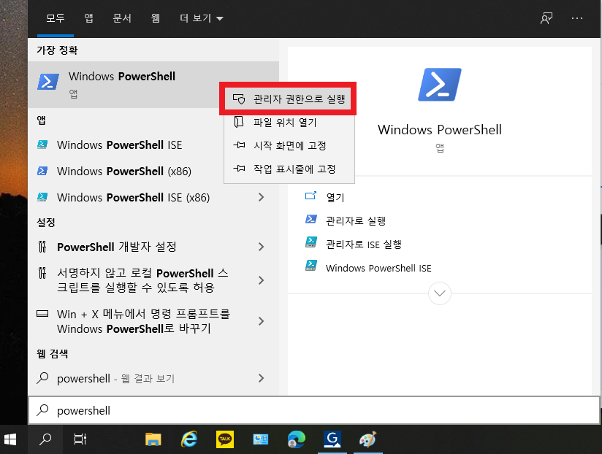Click the keyboard icon for Win + X setting

pyautogui.click(x=42, y=314)
